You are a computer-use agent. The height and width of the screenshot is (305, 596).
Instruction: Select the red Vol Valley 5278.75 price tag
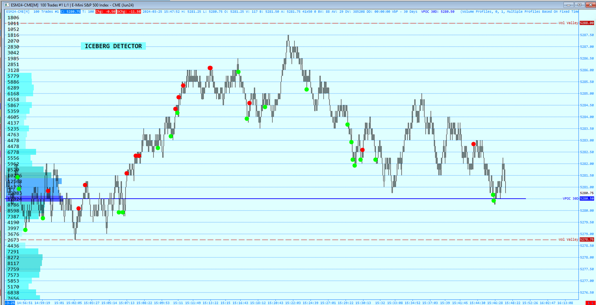587,240
